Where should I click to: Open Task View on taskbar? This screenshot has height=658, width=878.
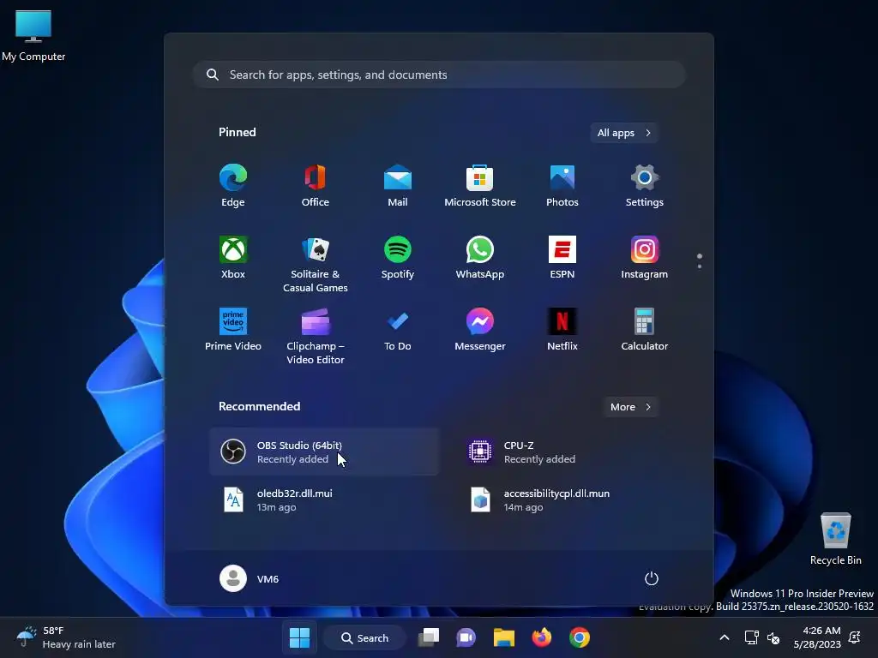click(429, 637)
